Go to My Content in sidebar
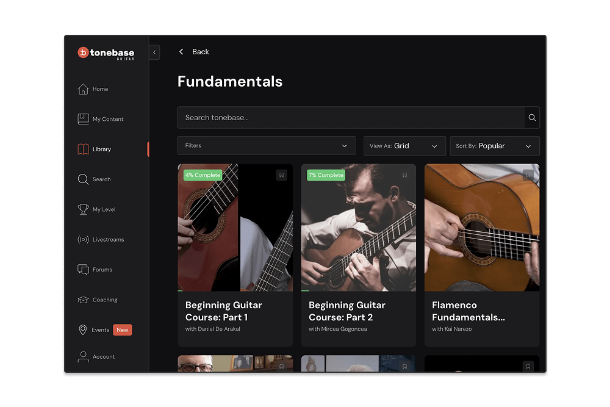610x407 pixels. (x=108, y=119)
